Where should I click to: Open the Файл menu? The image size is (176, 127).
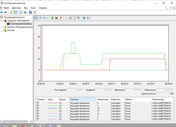tap(6, 8)
